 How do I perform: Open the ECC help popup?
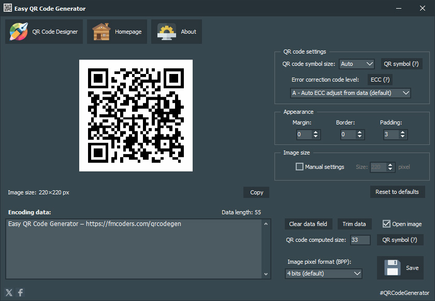pyautogui.click(x=380, y=79)
